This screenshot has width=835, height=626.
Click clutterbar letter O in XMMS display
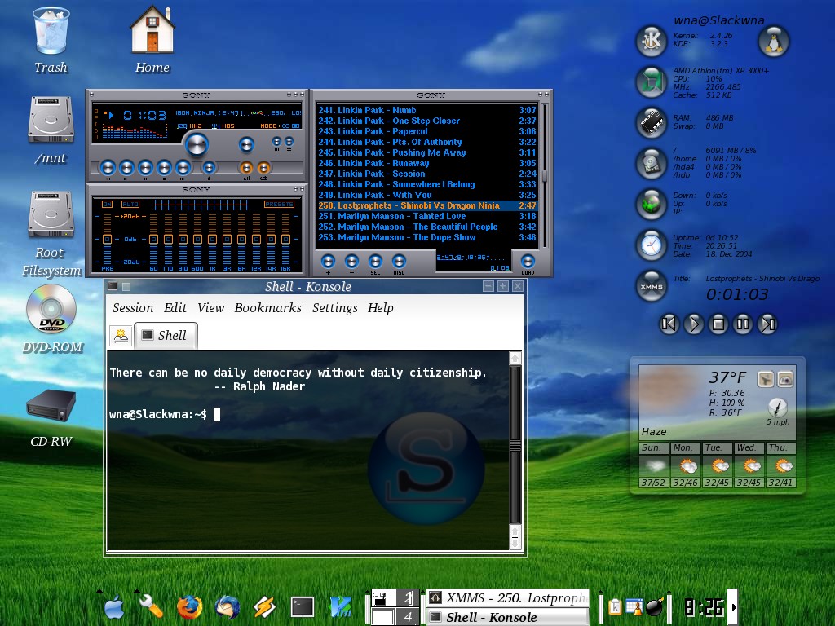[x=96, y=112]
